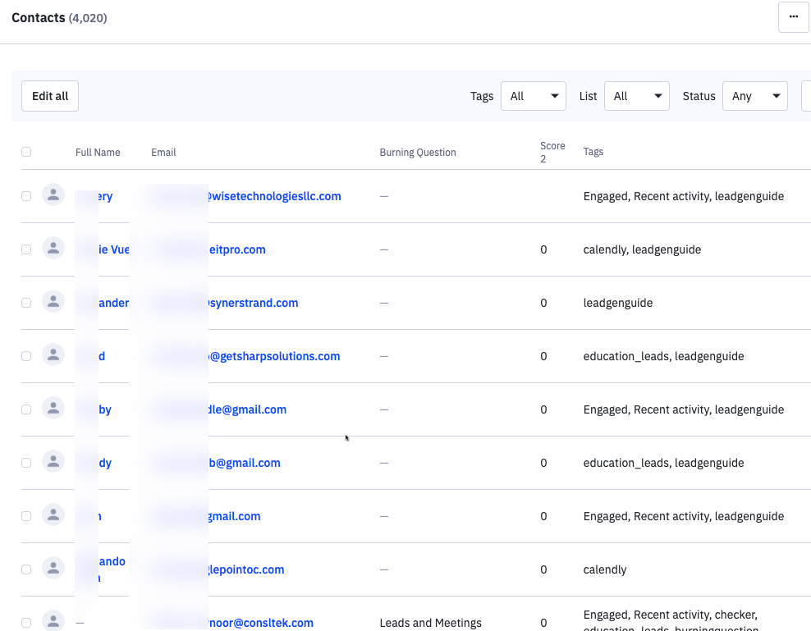Click the tags cell of lepointoc.com row
The image size is (811, 631).
coord(605,569)
